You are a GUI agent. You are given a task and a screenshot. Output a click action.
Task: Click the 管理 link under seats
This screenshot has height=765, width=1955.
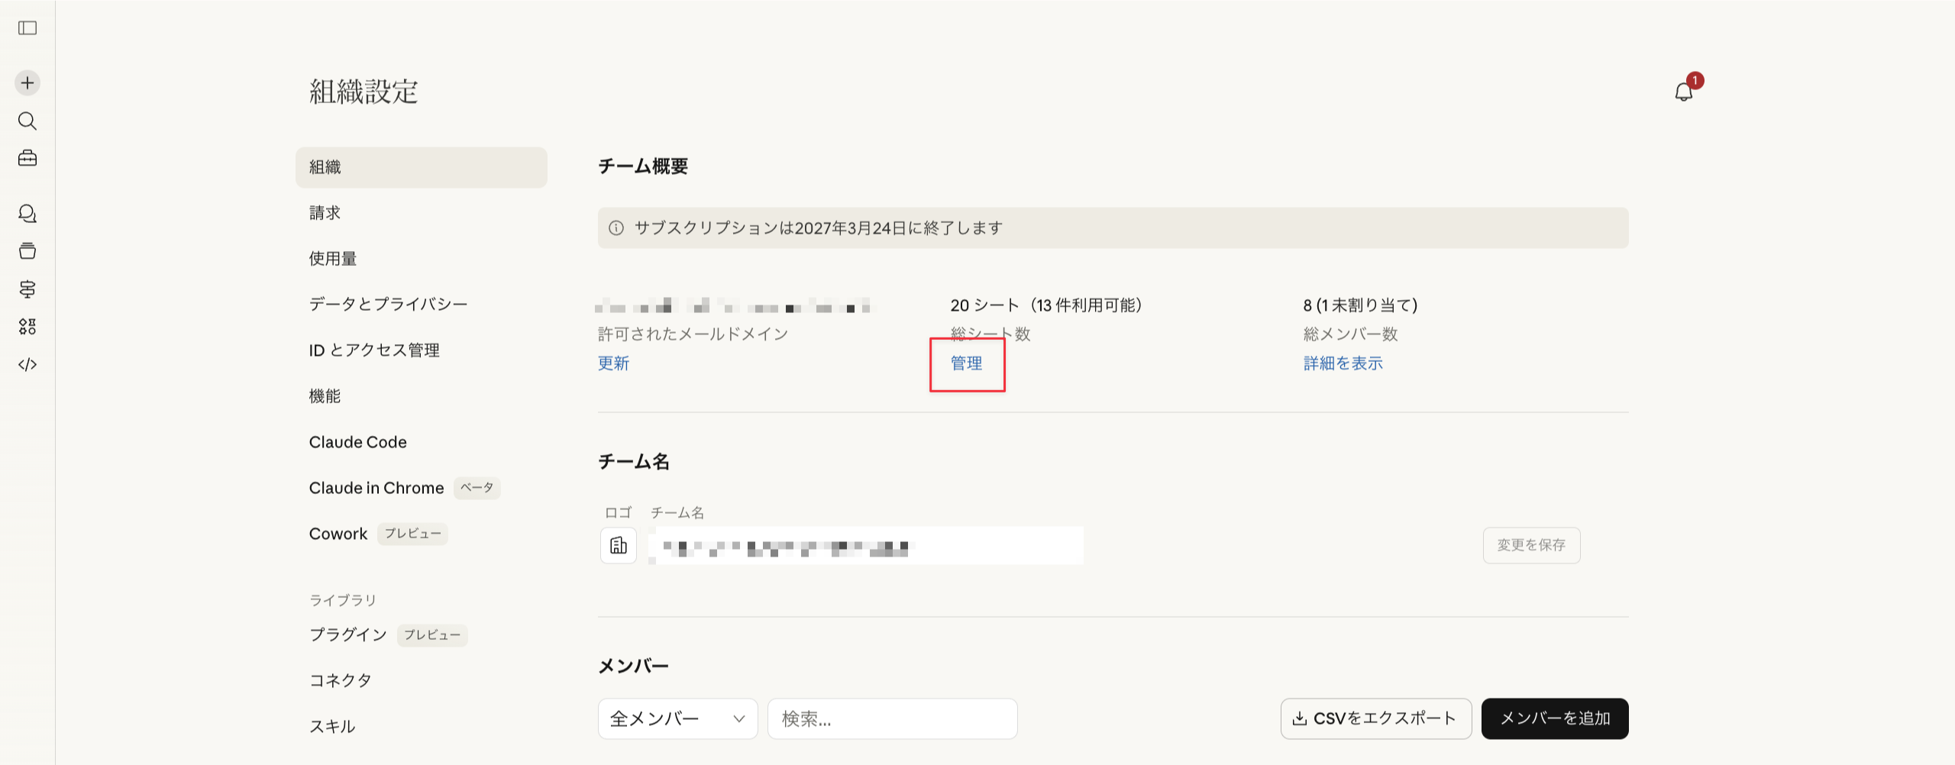click(966, 363)
